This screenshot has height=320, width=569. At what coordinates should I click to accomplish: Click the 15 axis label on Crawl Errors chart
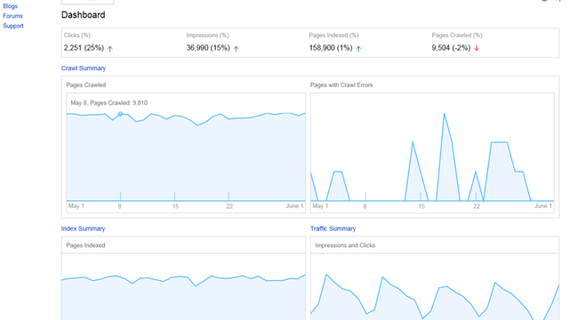click(x=421, y=206)
